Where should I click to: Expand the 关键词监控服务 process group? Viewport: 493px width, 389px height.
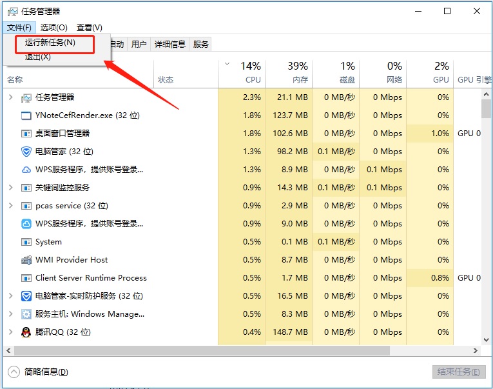10,188
